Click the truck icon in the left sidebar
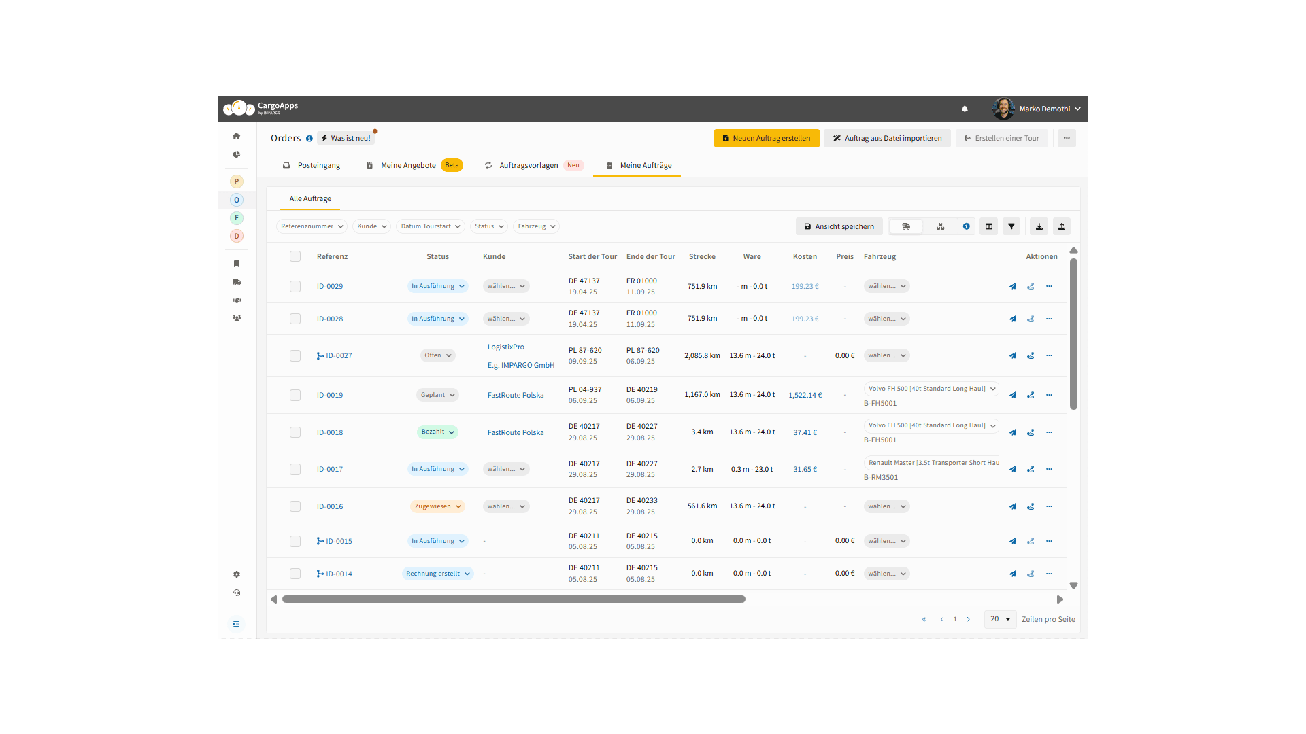 tap(237, 281)
